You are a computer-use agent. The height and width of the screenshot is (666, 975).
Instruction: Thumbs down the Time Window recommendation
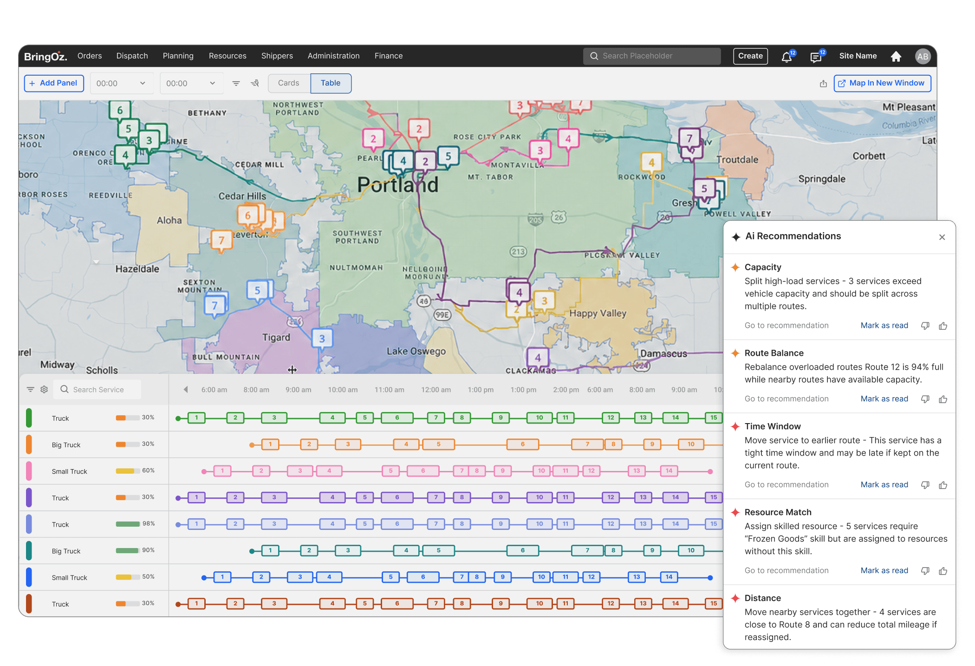[x=925, y=485]
